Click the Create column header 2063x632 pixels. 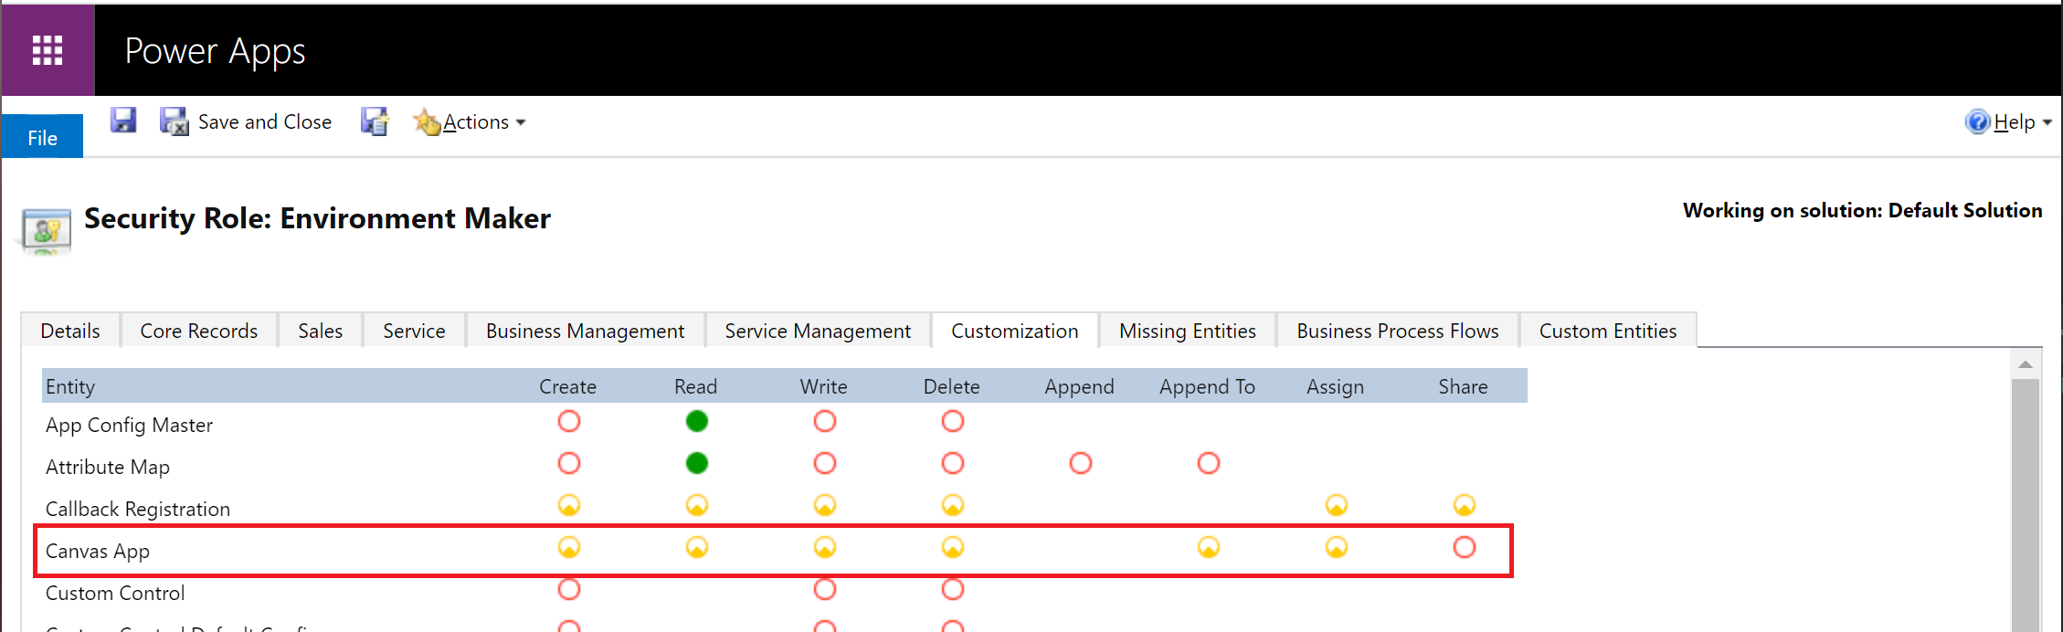(567, 386)
